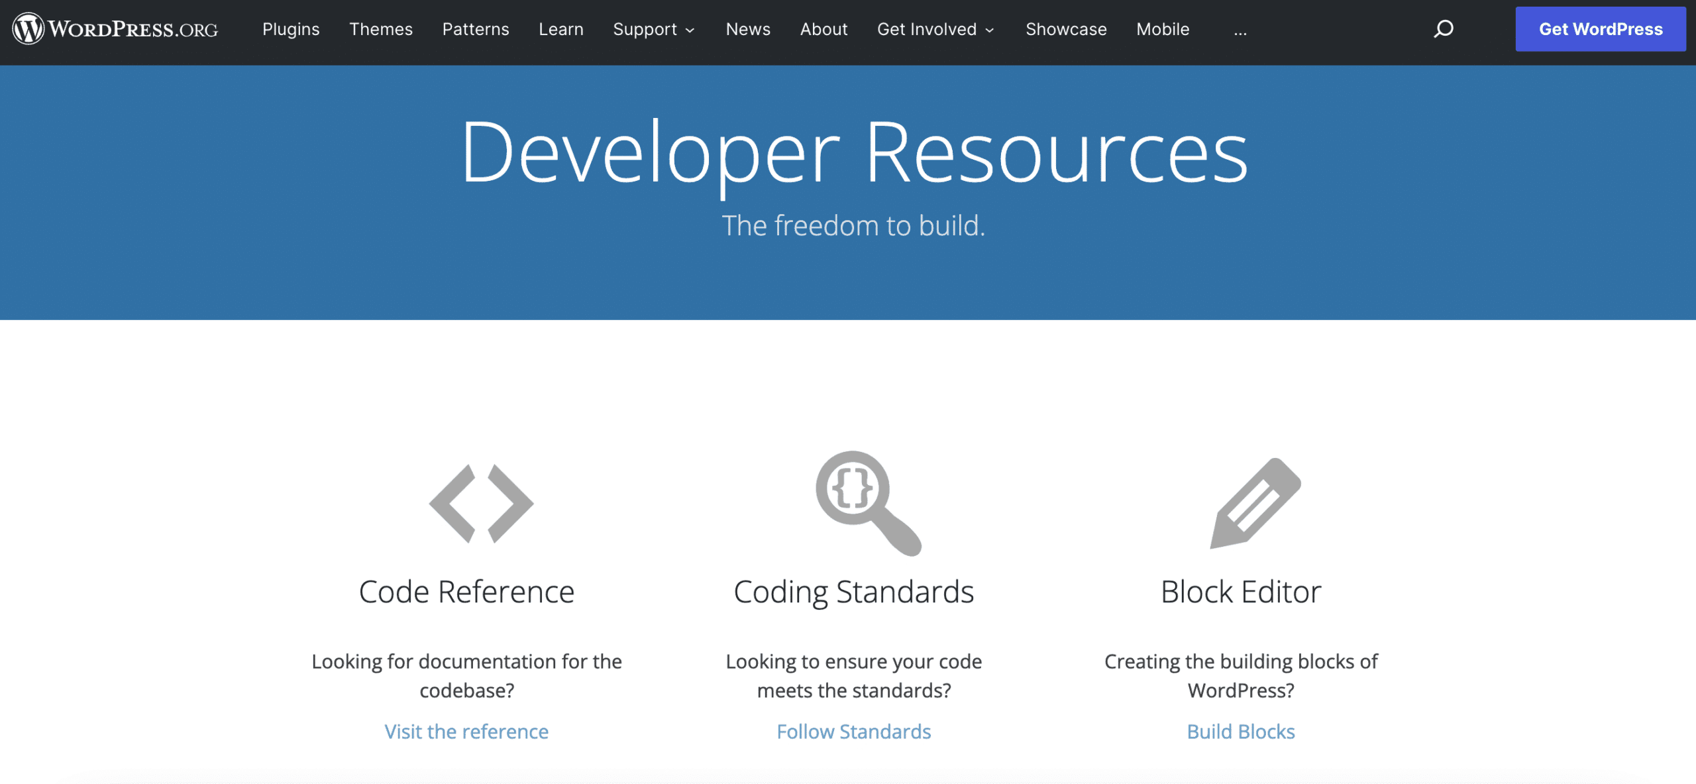Screen dimensions: 1696x784
Task: Click the search icon near Get WordPress
Action: (x=1443, y=29)
